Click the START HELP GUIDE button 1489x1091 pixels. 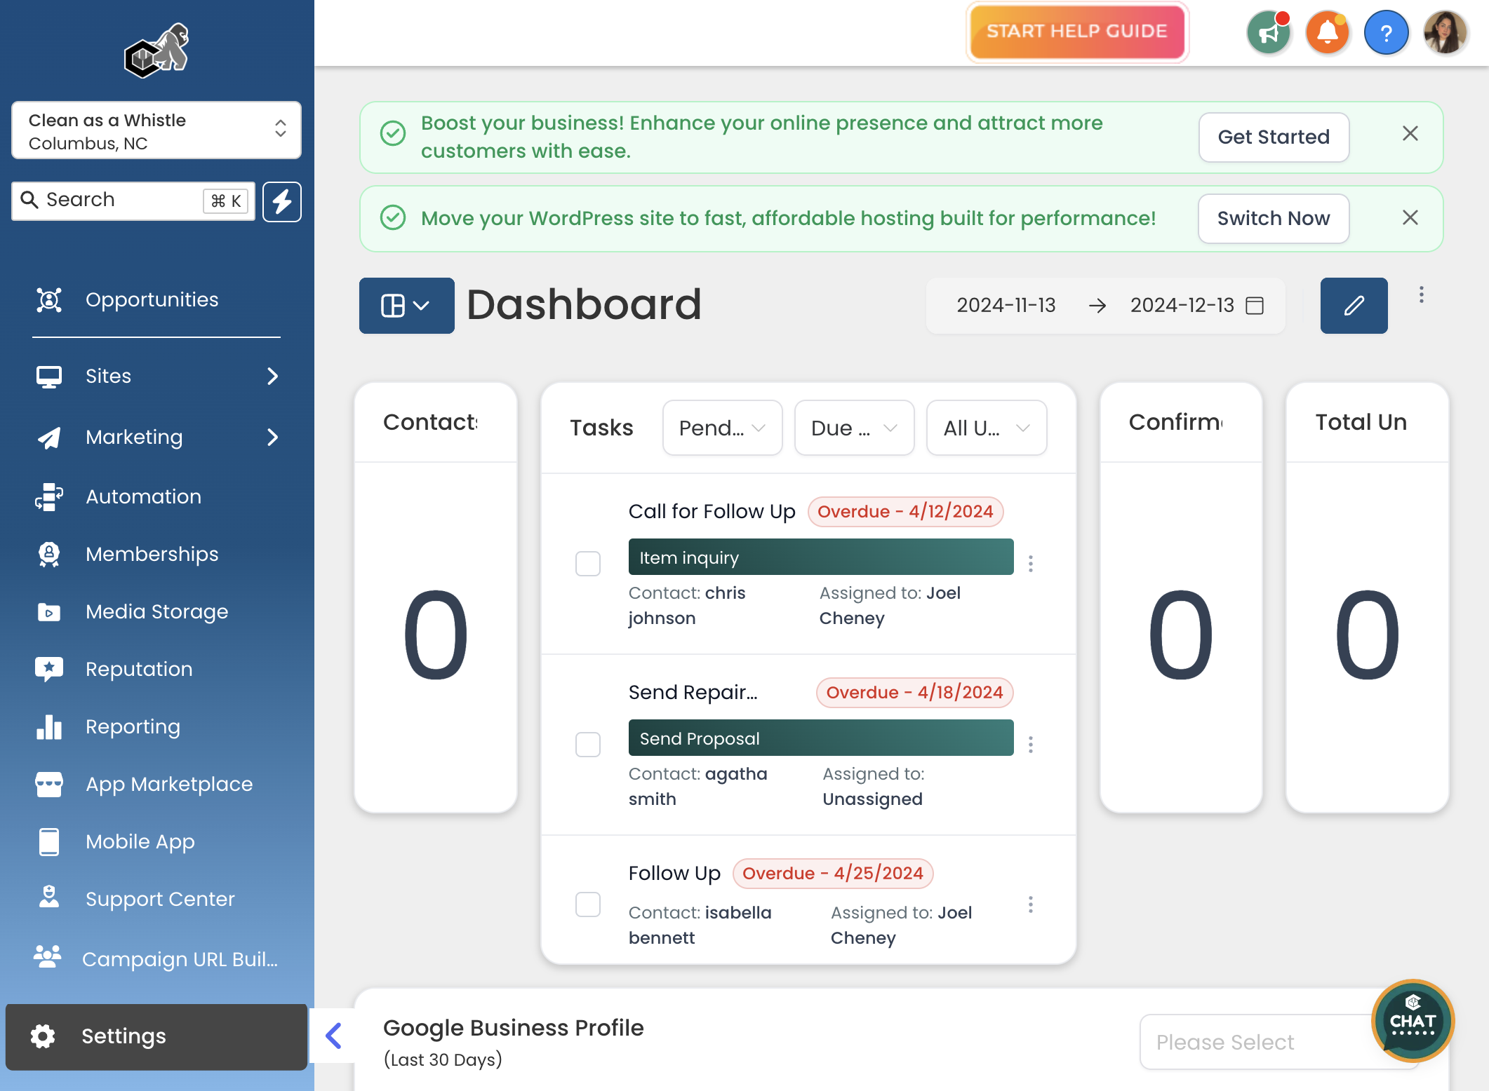click(x=1077, y=32)
